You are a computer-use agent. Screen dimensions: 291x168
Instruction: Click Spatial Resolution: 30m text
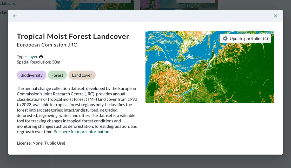coord(38,62)
